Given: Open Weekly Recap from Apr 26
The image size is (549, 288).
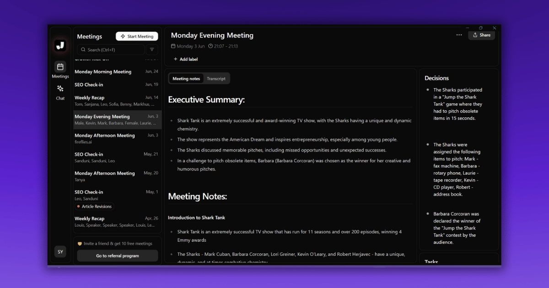Looking at the screenshot, I should (x=117, y=222).
